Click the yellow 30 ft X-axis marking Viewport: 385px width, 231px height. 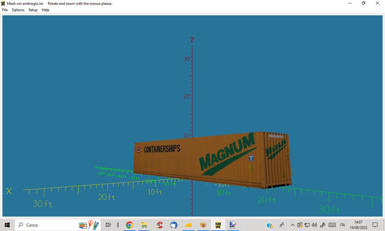coord(42,204)
